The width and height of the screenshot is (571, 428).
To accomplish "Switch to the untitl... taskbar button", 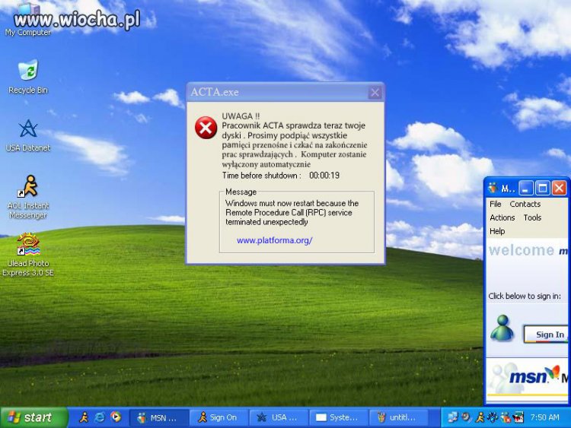I will (x=399, y=418).
